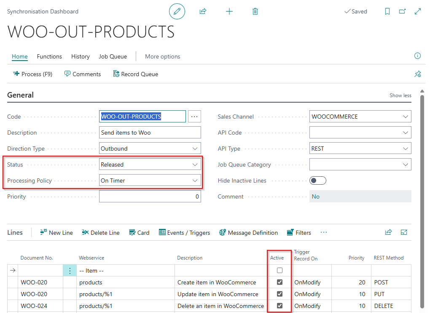Open History menu tab

81,56
